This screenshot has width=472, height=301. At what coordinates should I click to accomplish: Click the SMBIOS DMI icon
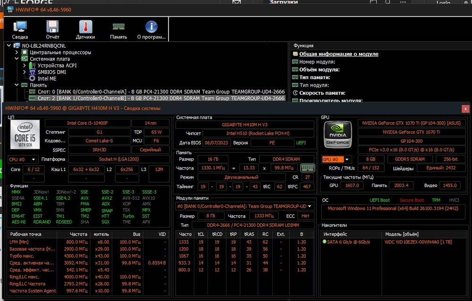pyautogui.click(x=32, y=72)
